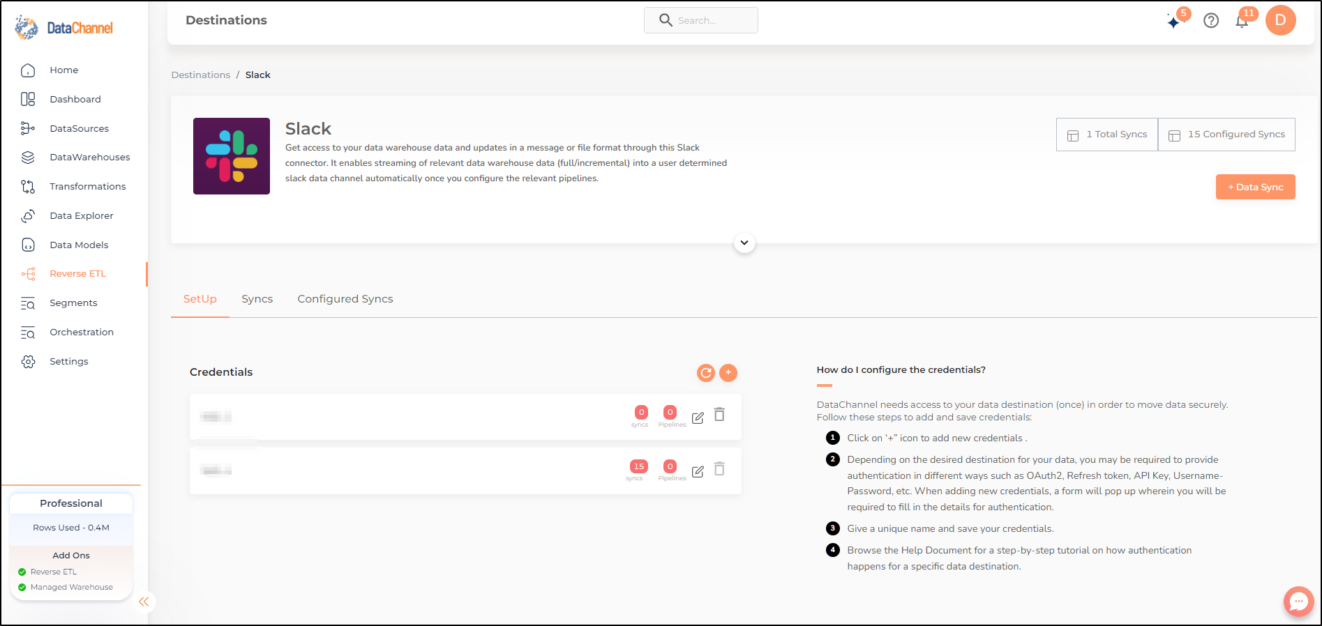Open Home from sidebar
The width and height of the screenshot is (1322, 626).
63,70
